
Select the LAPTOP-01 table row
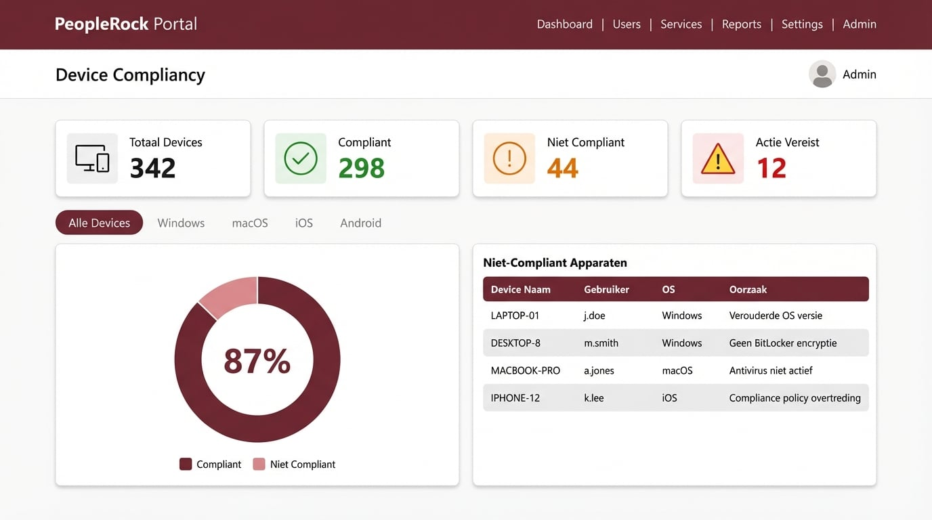click(x=674, y=316)
